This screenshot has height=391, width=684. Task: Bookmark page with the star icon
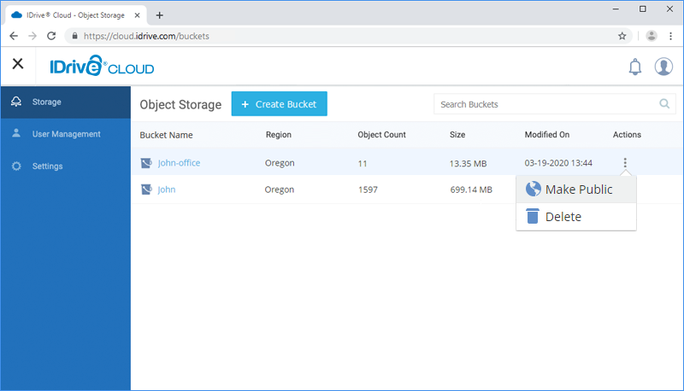(x=622, y=37)
